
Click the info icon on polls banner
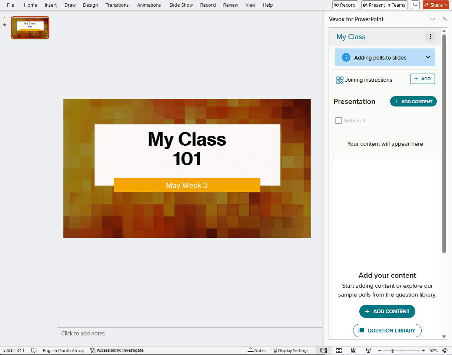346,57
